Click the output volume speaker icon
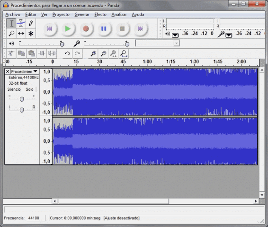Viewport: 268px width, 227px height. (12, 44)
